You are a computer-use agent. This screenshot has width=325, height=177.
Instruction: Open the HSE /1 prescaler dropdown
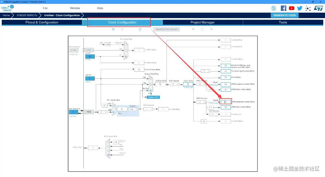pyautogui.click(x=103, y=112)
